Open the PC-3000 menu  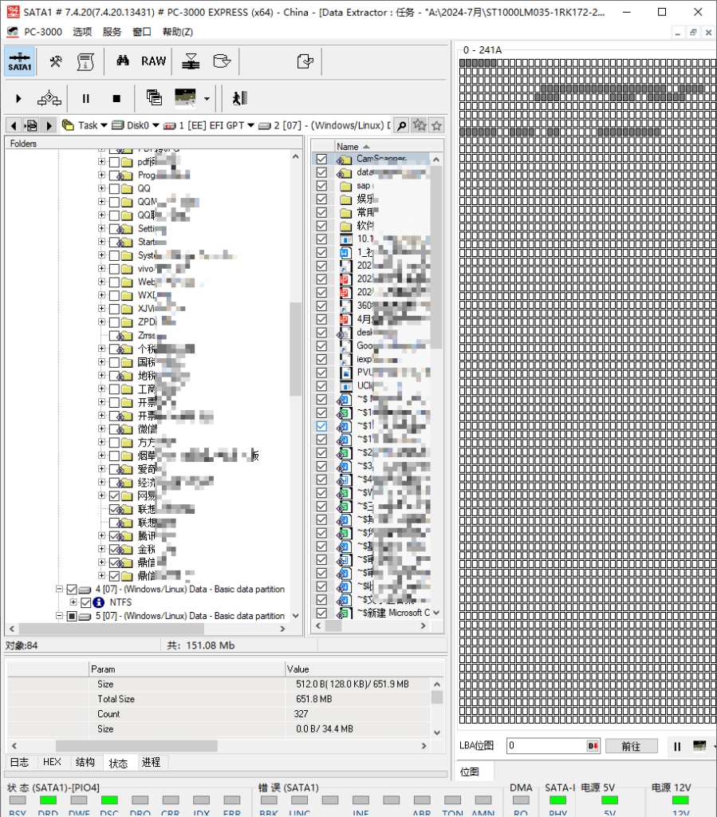(x=43, y=32)
